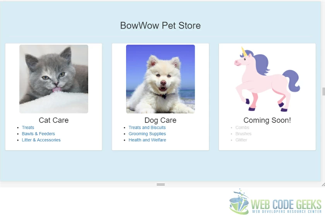The width and height of the screenshot is (325, 221).
Task: Click the vertical resize handle at right edge
Action: tap(323, 91)
